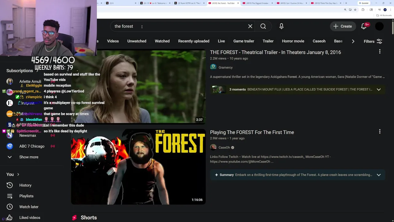This screenshot has width=394, height=222.
Task: Open the Gemini button in Chrome
Action: point(364,3)
